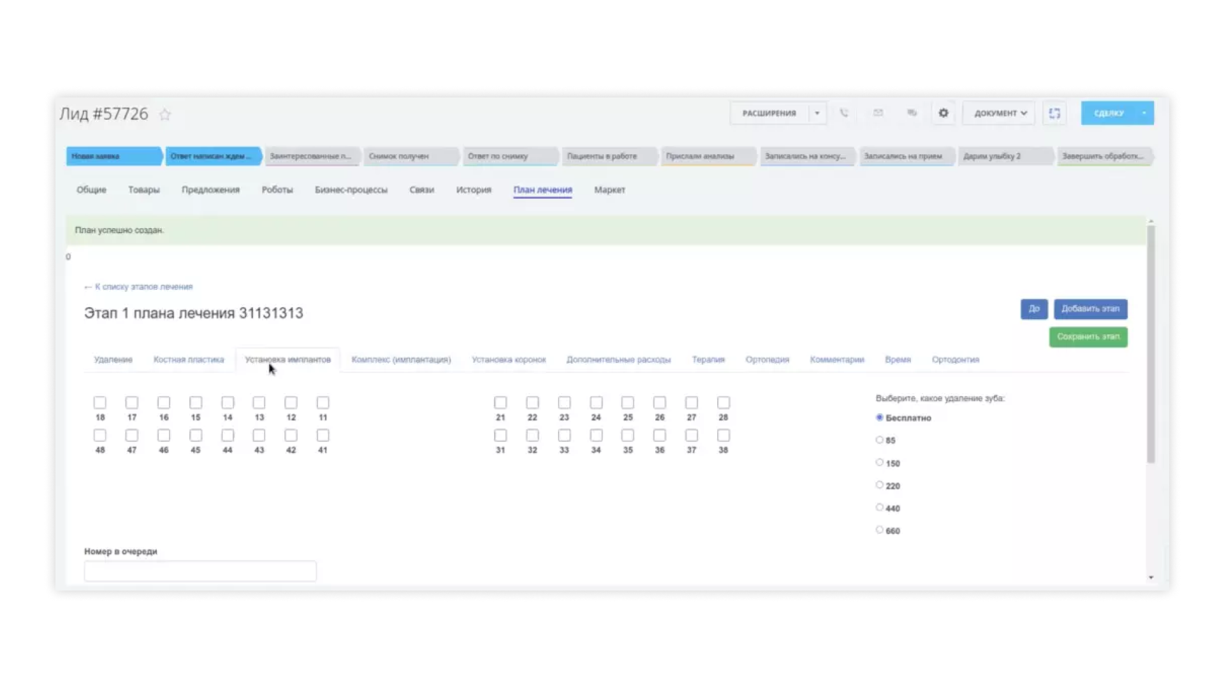Open the История tab

pyautogui.click(x=474, y=190)
